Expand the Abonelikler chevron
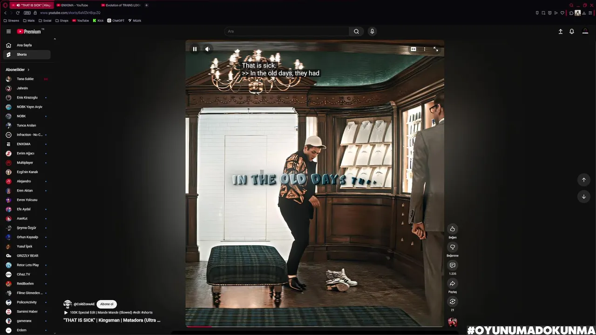The height and width of the screenshot is (335, 596). (x=28, y=70)
